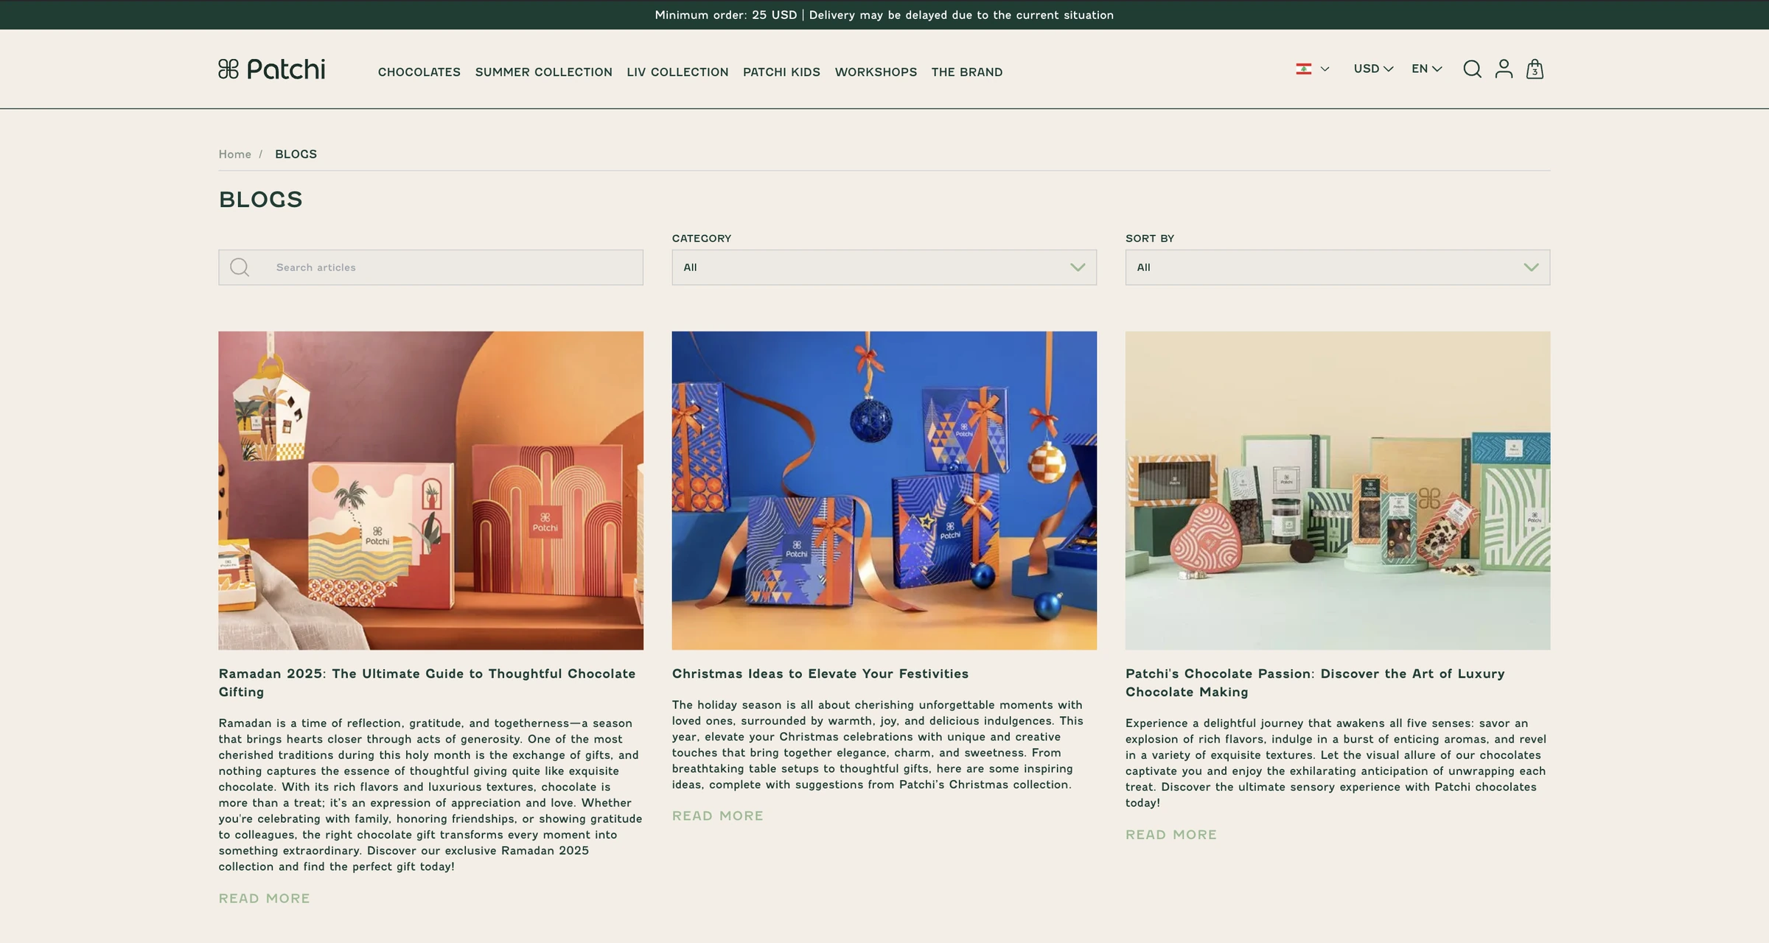1769x943 pixels.
Task: Open the EN language dropdown
Action: pyautogui.click(x=1427, y=69)
